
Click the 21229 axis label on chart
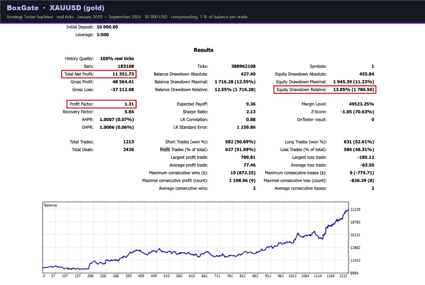pos(355,209)
